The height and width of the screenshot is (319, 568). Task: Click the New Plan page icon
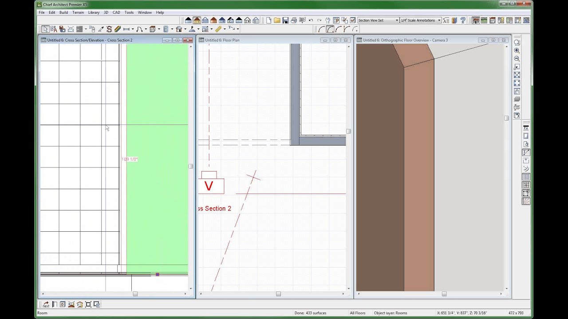[x=268, y=20]
